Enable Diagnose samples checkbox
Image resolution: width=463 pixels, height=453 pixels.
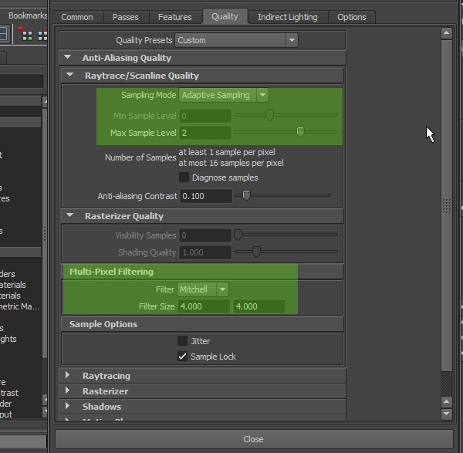(184, 177)
